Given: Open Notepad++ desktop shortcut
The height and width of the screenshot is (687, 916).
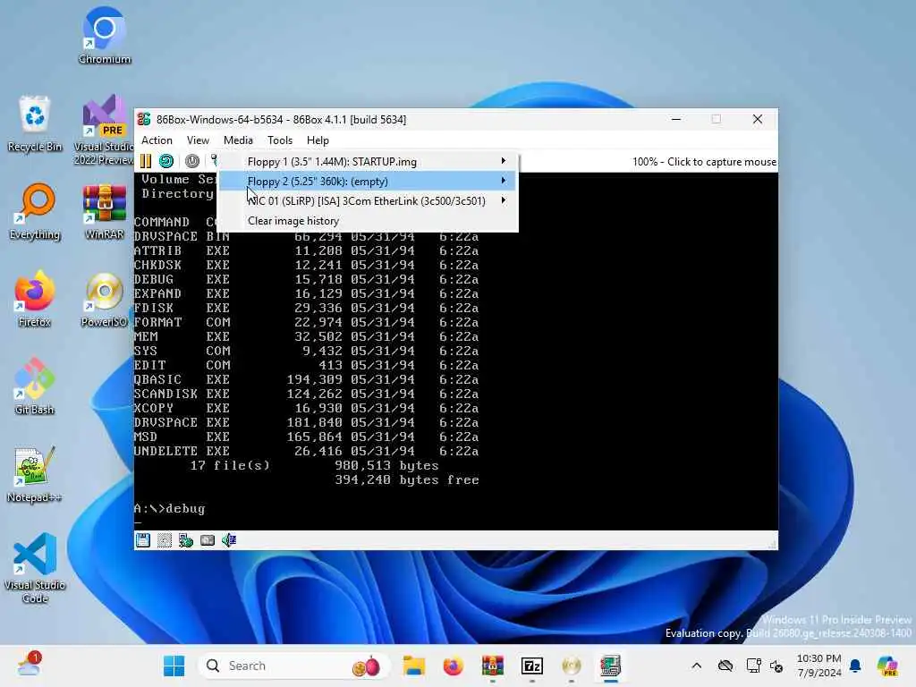Looking at the screenshot, I should tap(35, 474).
